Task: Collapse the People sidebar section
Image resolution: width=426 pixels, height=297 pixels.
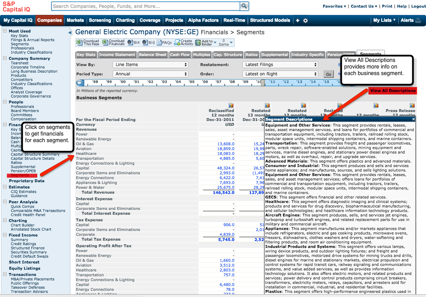Action: coord(5,102)
